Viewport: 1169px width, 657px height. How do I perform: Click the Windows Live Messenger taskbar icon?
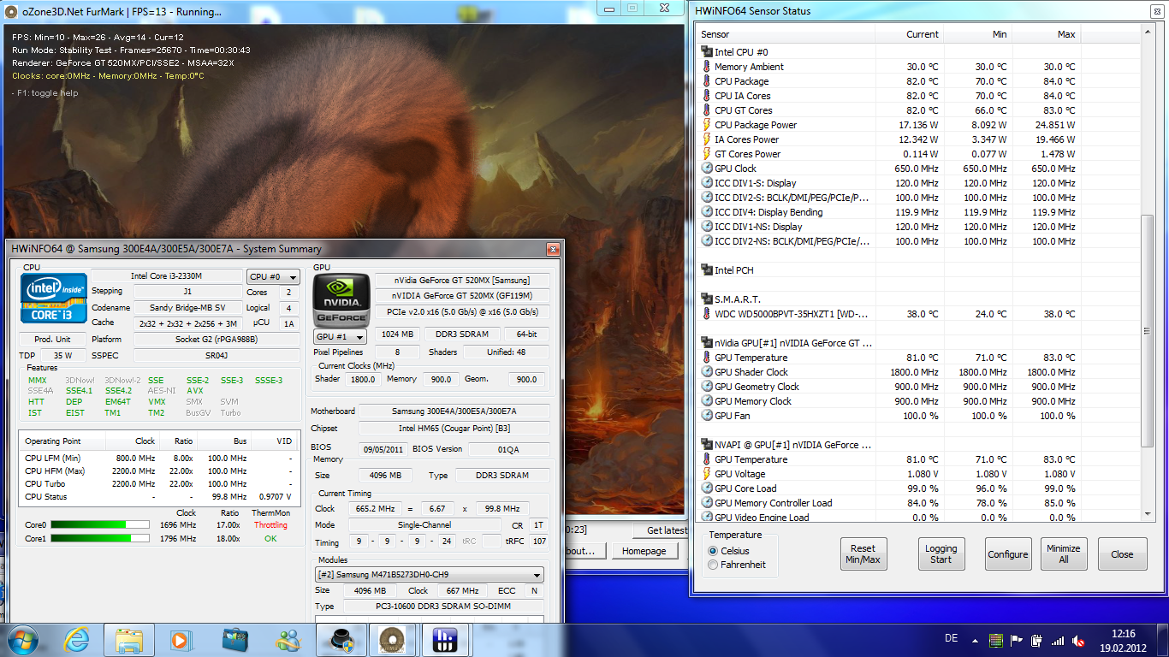coord(287,640)
